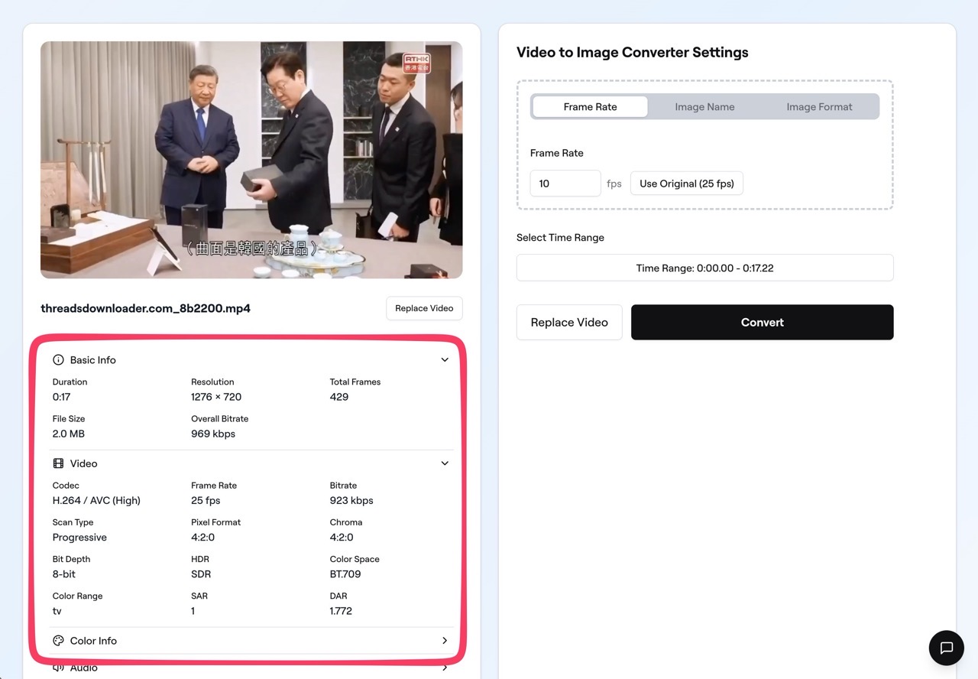Expand the Audio section arrow
The image size is (978, 679).
(445, 668)
